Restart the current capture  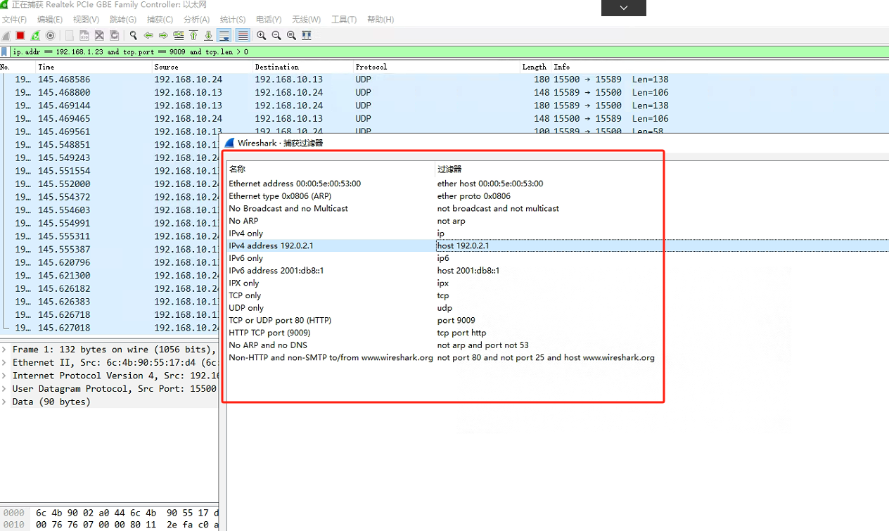tap(35, 35)
